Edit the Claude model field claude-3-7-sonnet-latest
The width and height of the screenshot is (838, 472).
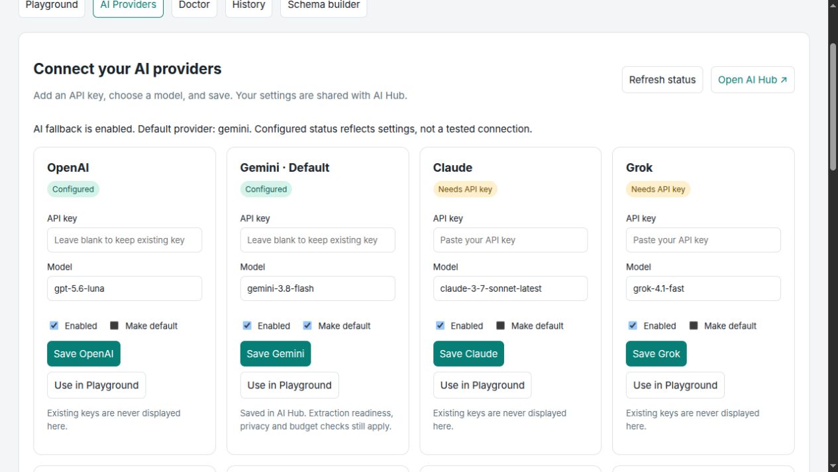coord(510,288)
